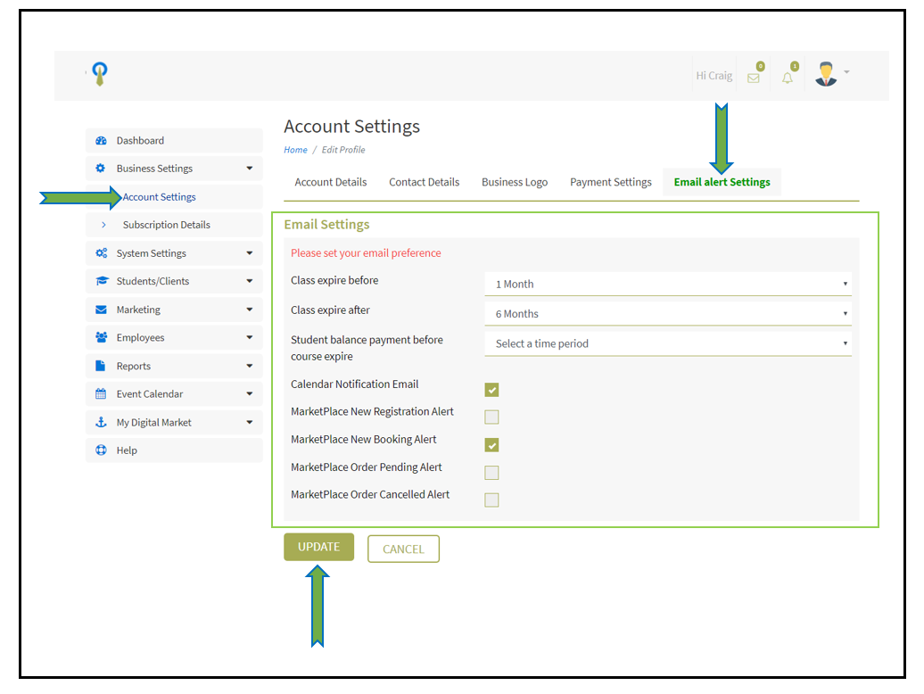
Task: Disable the Calendar Notification Email checkbox
Action: coord(491,390)
